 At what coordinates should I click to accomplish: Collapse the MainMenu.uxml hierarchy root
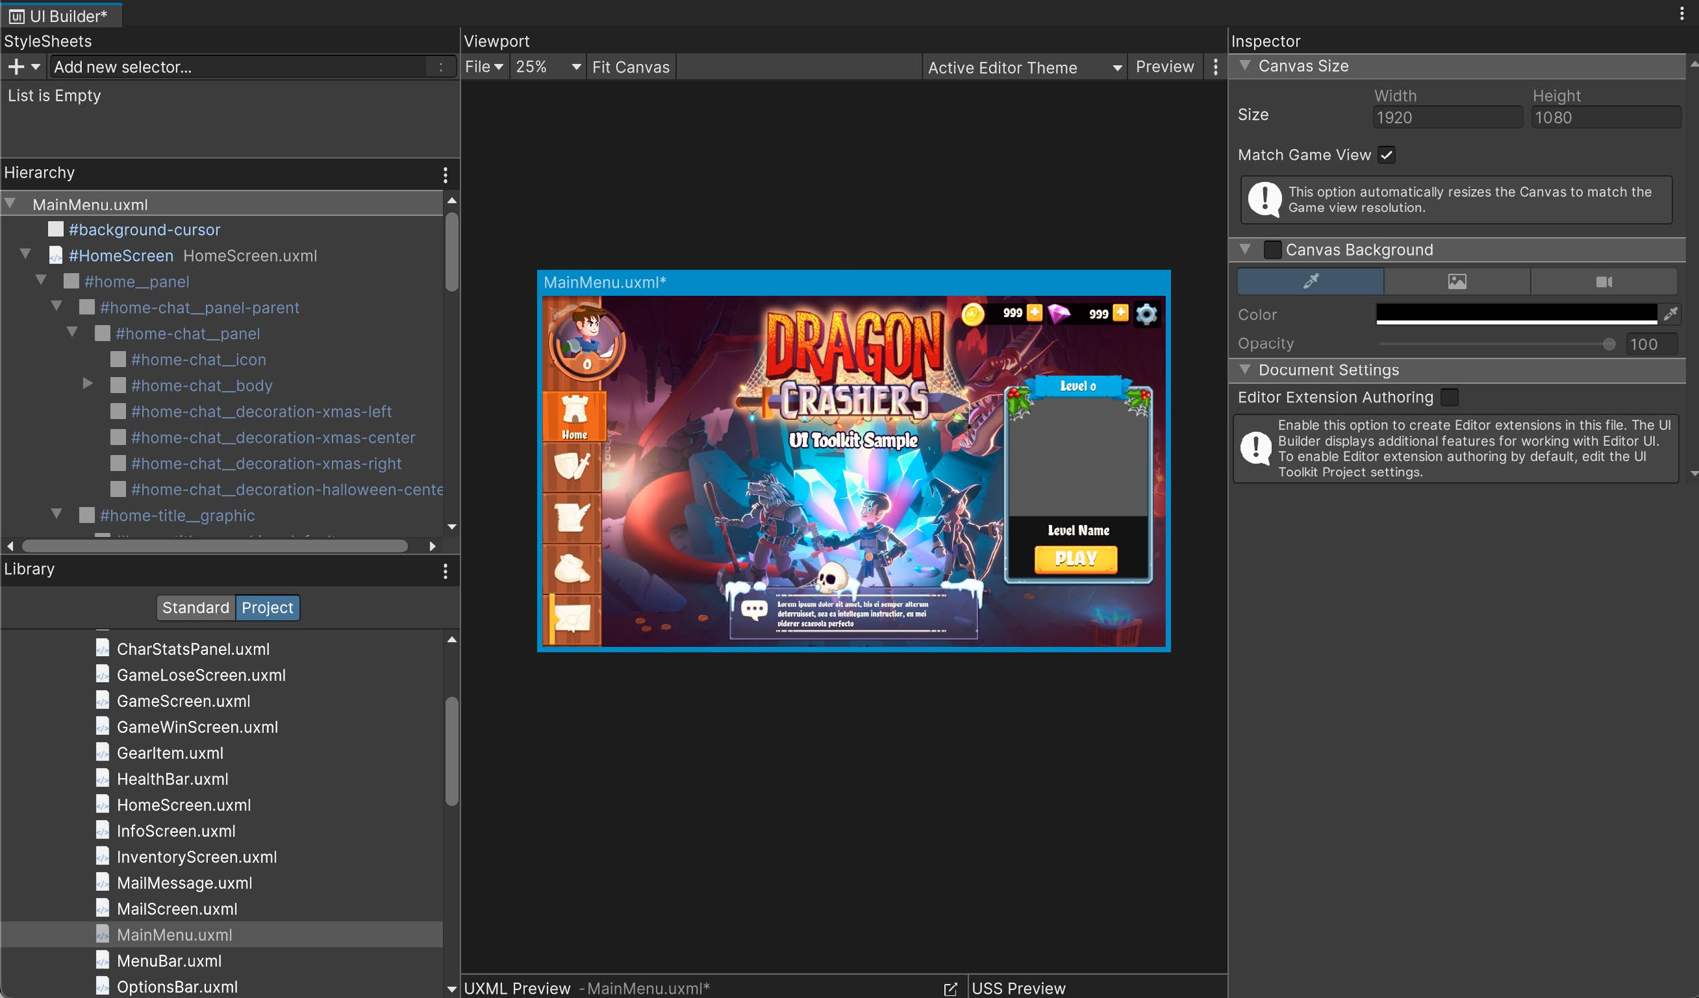pos(10,203)
